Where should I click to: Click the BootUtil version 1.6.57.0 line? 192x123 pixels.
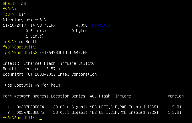pos(31,69)
